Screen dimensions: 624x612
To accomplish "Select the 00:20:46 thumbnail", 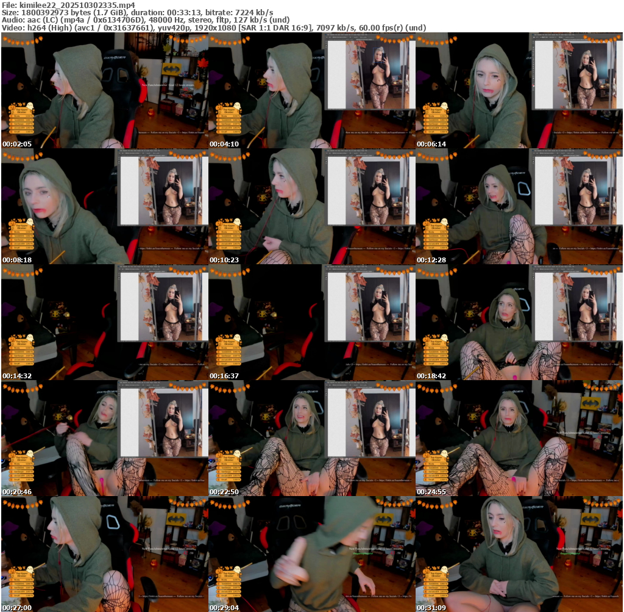I will 104,438.
